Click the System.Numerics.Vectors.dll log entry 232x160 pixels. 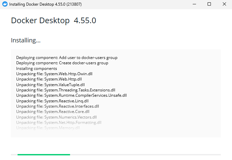tap(56, 117)
